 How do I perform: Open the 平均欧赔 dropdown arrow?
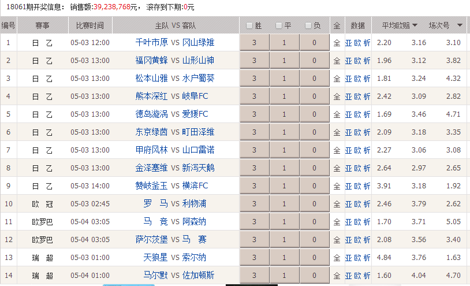point(415,25)
